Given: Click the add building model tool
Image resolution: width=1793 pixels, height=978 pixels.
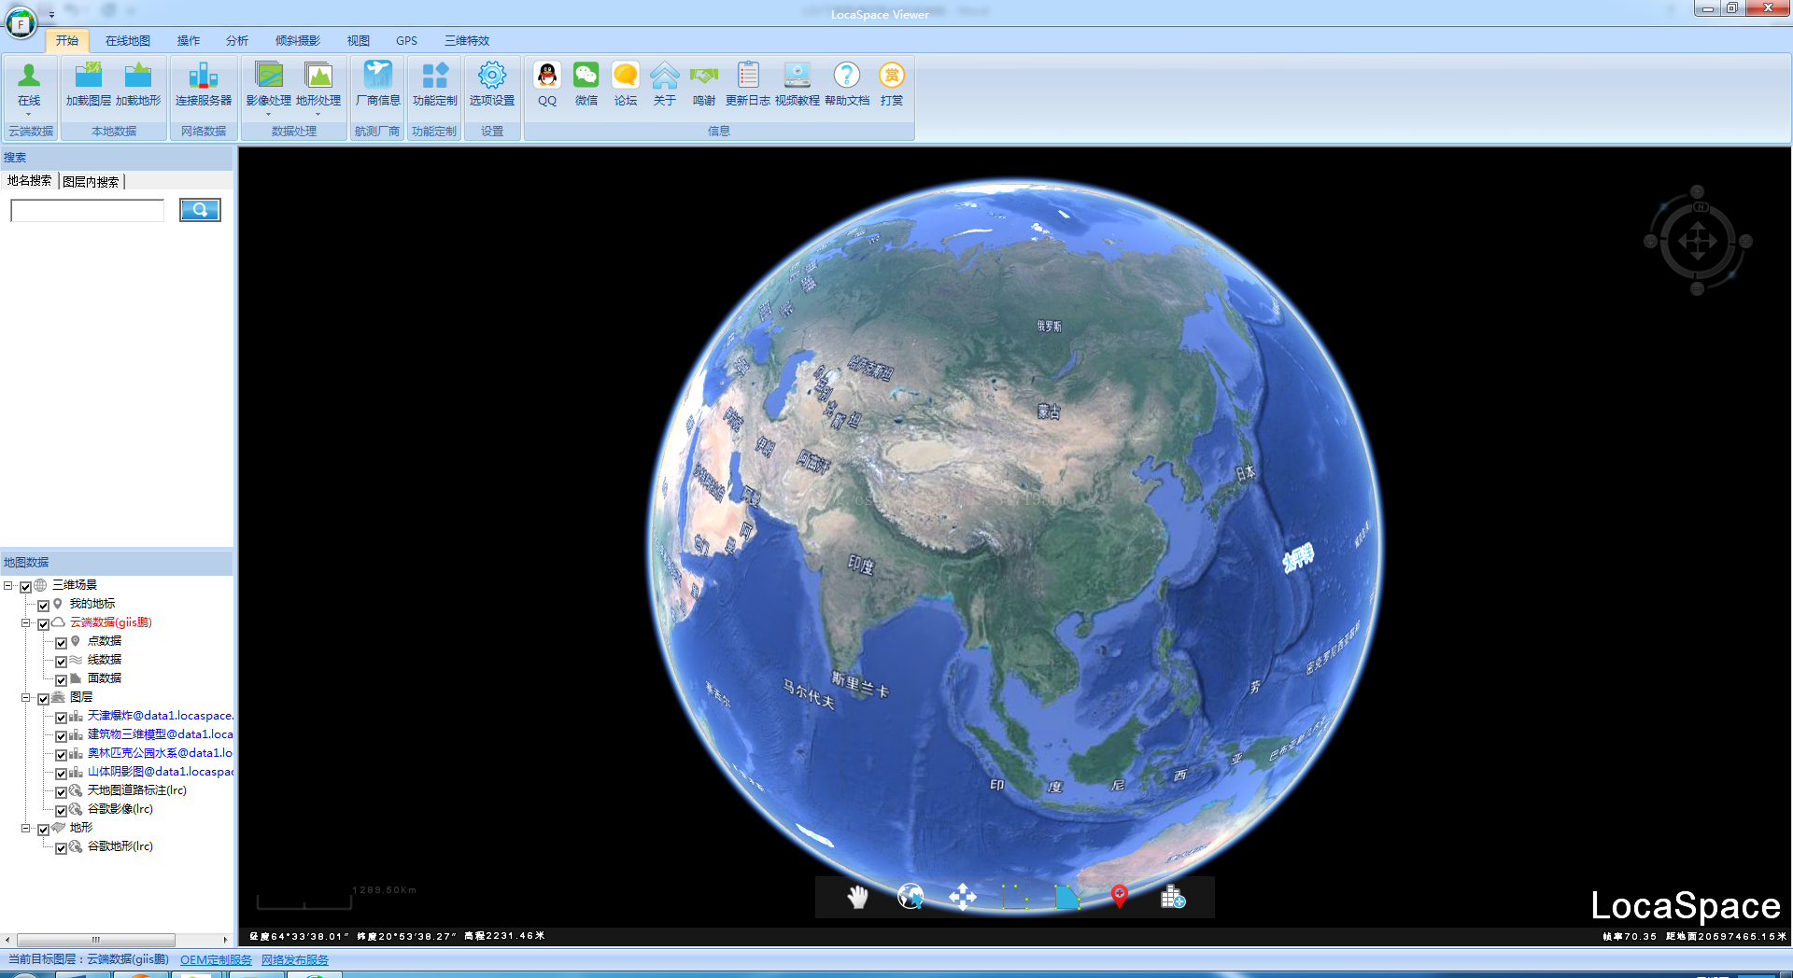Looking at the screenshot, I should coord(1173,897).
